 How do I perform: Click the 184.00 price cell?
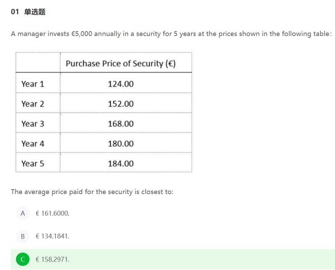tap(121, 164)
